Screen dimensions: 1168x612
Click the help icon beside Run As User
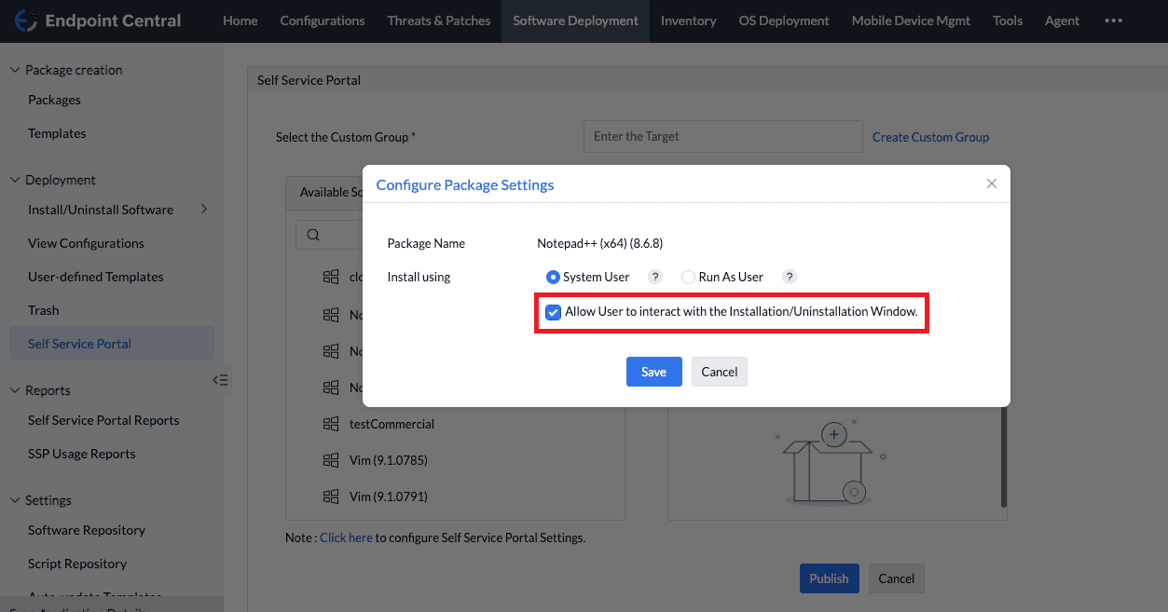coord(789,276)
